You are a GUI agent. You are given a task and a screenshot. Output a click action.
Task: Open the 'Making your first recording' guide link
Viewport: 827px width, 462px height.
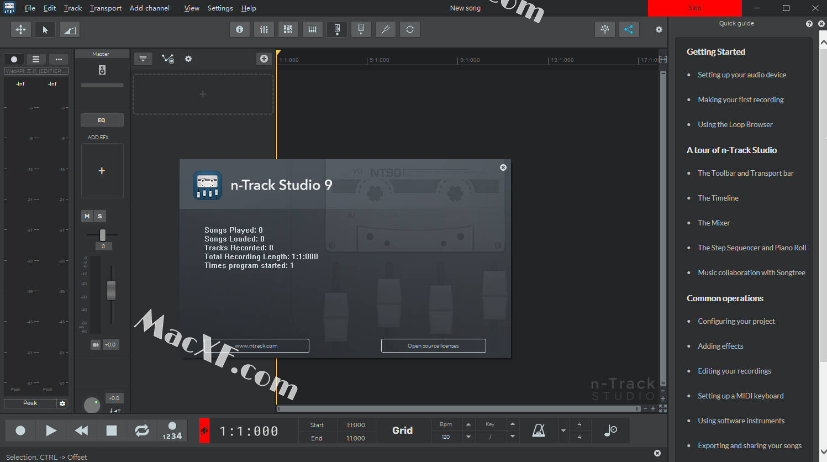pos(740,99)
